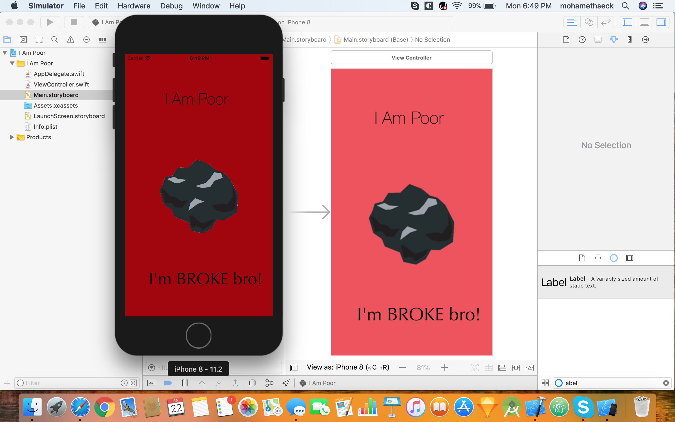
Task: Toggle breakpoints with the blue flag icon
Action: click(x=168, y=383)
